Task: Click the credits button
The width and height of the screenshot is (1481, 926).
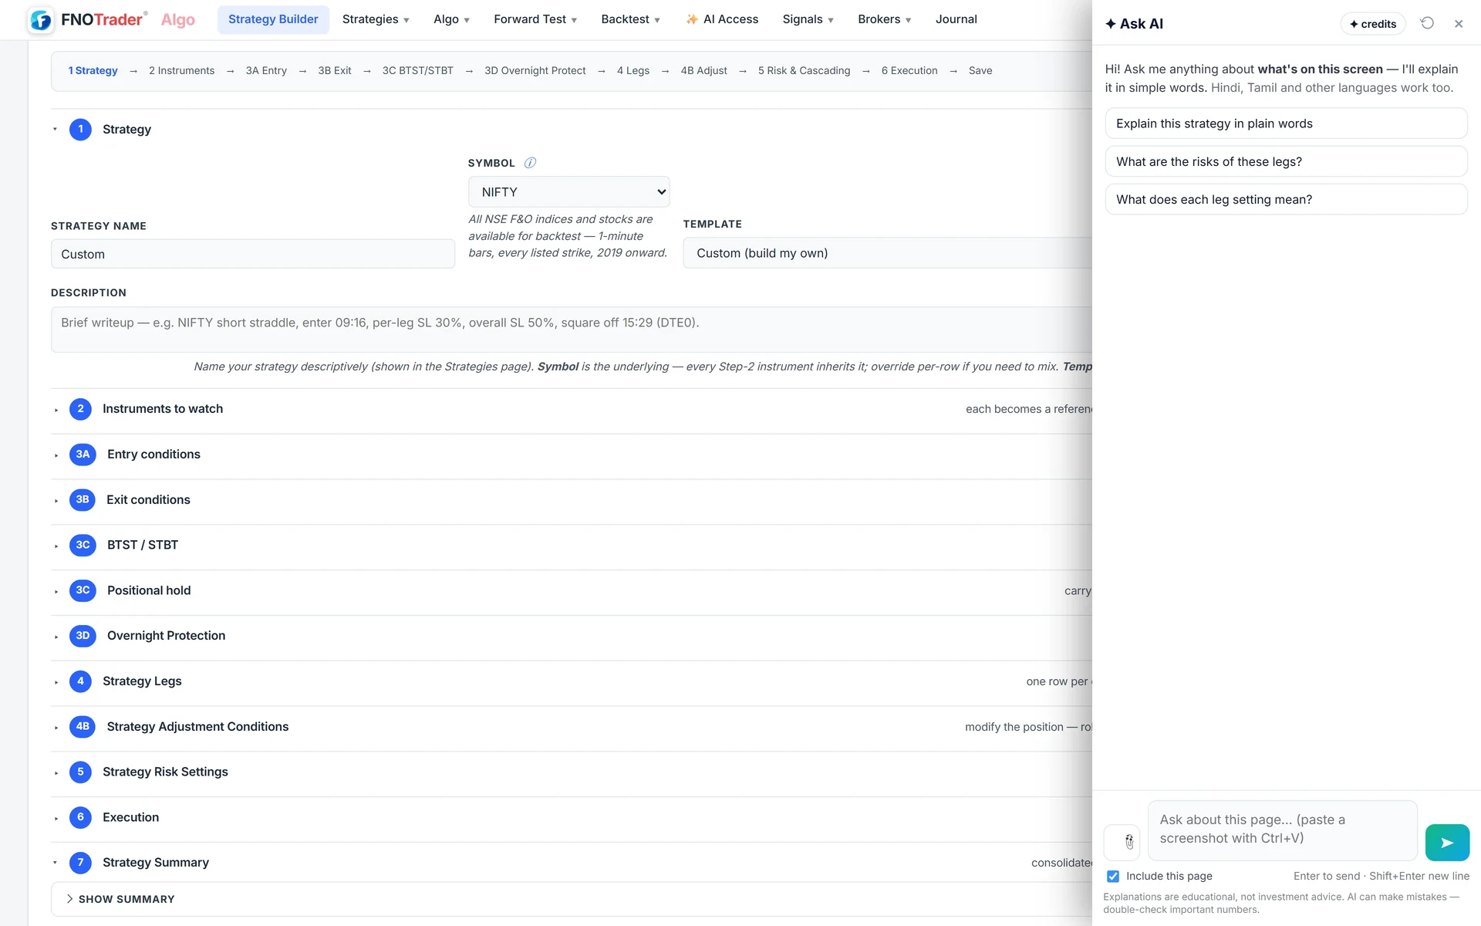Action: 1373,24
